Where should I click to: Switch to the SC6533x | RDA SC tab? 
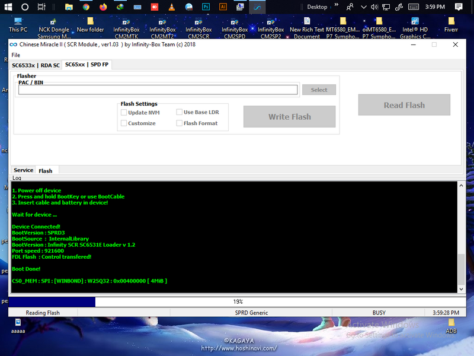(x=36, y=65)
